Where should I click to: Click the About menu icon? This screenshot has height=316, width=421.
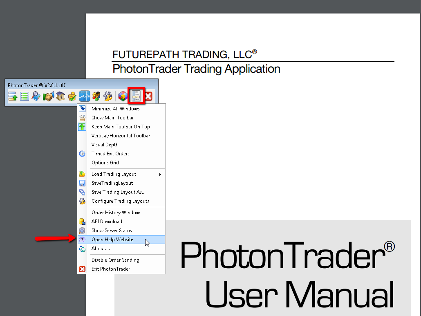82,249
